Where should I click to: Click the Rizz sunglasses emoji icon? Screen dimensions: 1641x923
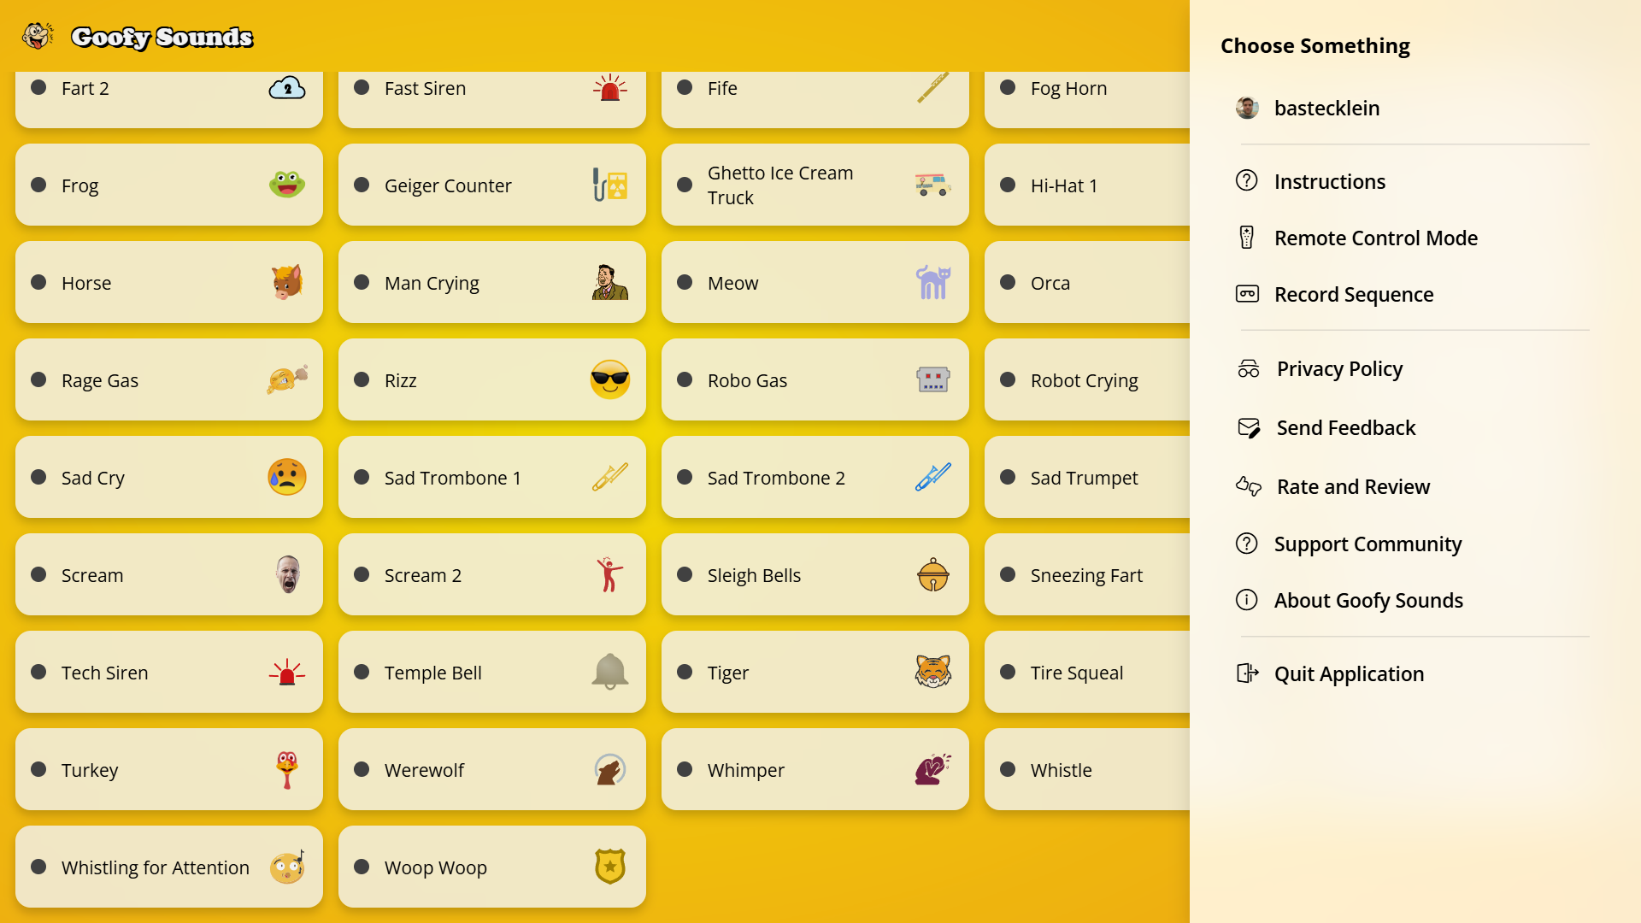[610, 379]
